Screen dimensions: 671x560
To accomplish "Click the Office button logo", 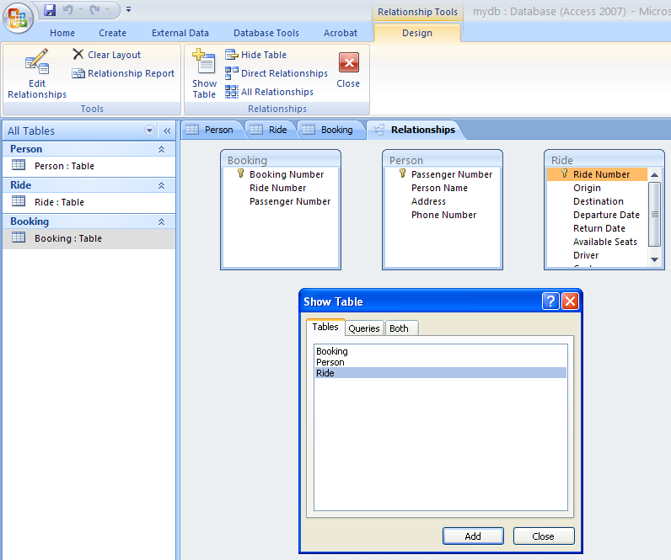I will pyautogui.click(x=18, y=18).
